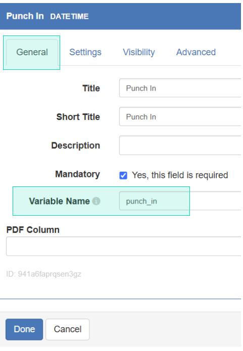The height and width of the screenshot is (351, 243).
Task: Click the Punch In dialog header title
Action: click(25, 16)
